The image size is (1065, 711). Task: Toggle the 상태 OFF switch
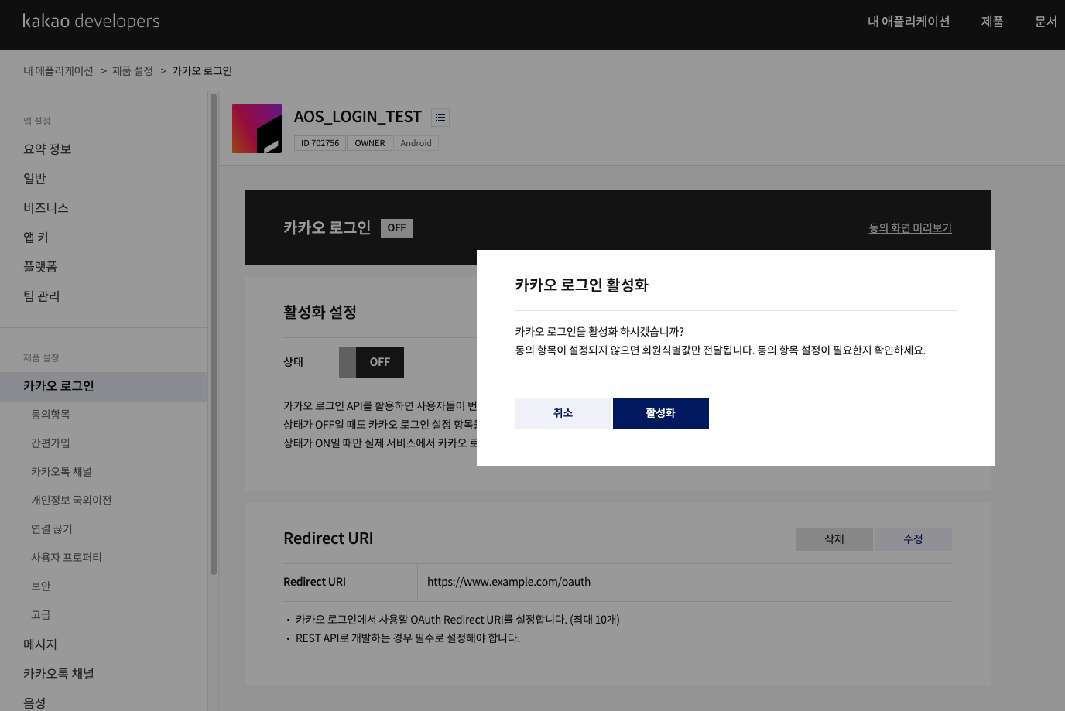click(x=372, y=362)
